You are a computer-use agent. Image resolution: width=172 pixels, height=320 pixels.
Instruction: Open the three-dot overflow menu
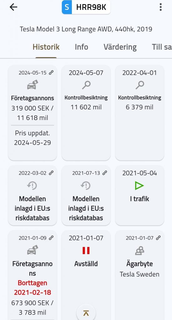pos(160,7)
